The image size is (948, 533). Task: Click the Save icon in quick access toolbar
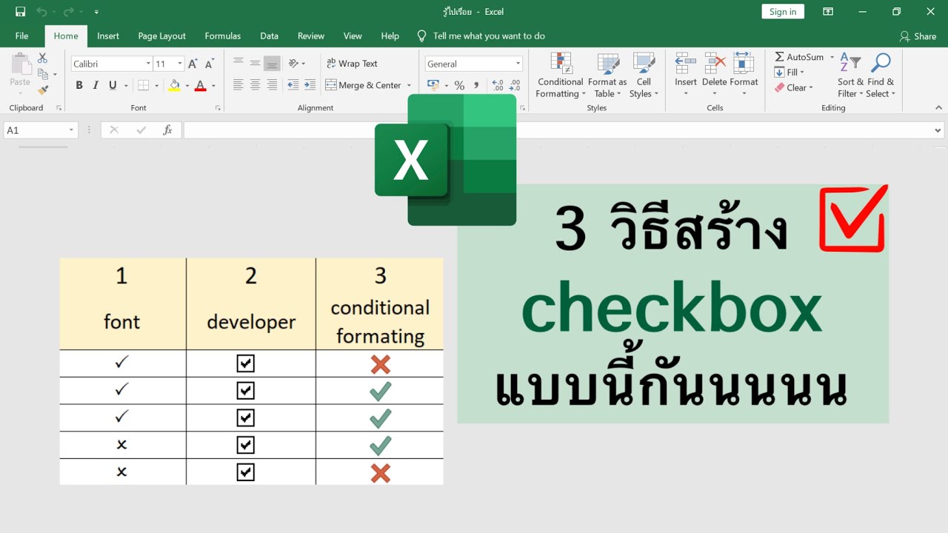click(20, 12)
